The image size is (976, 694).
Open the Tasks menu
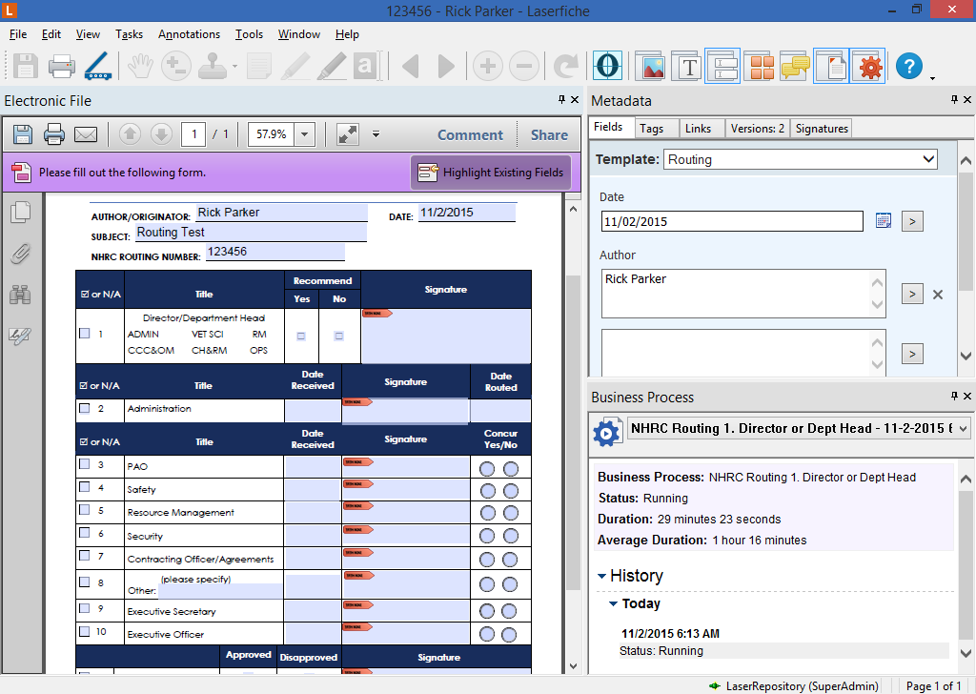tap(129, 34)
